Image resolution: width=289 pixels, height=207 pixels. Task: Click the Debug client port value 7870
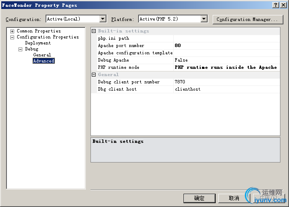click(226, 82)
